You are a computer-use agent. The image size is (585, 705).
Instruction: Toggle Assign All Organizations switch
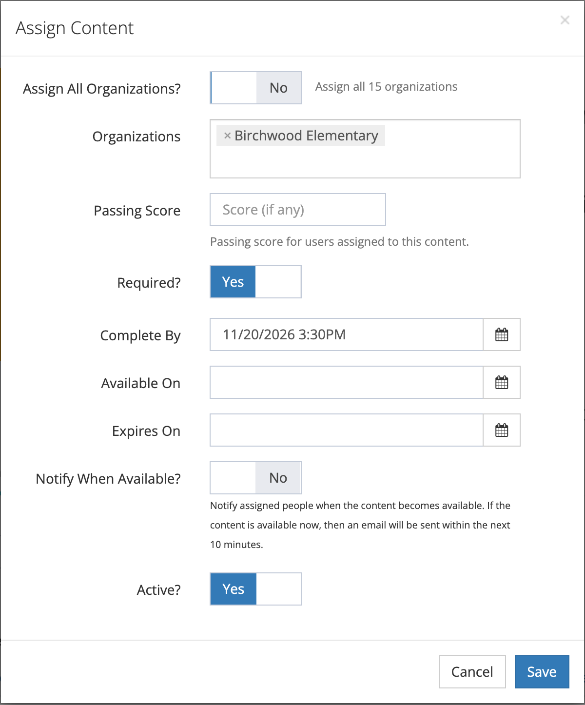pyautogui.click(x=256, y=88)
